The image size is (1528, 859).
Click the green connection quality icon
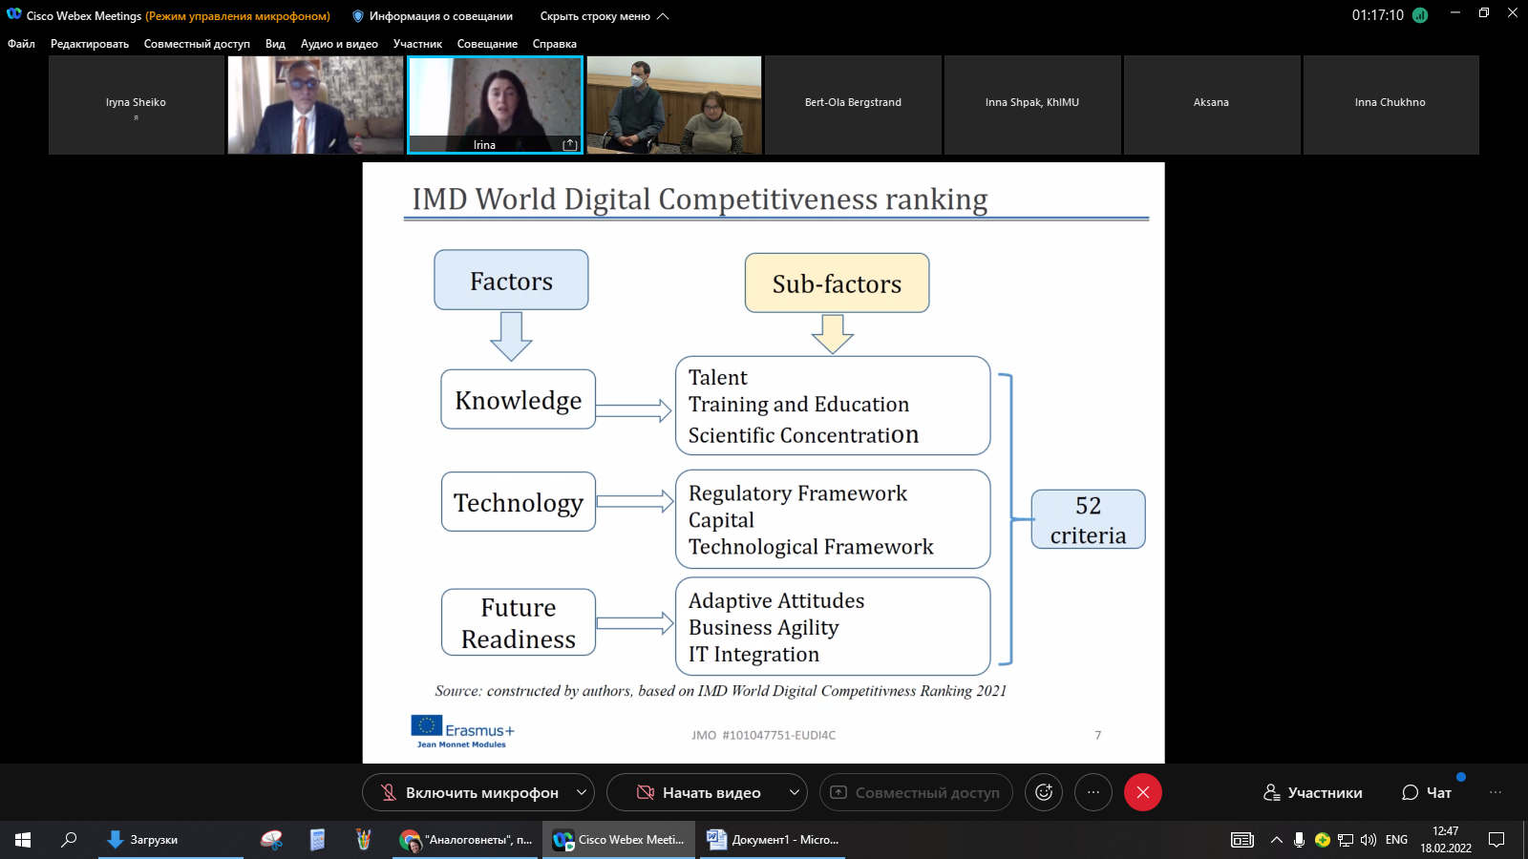point(1420,15)
